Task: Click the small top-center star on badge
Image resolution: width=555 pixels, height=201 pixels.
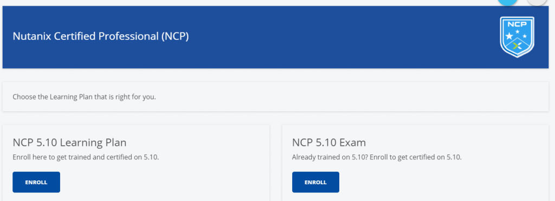Action: pyautogui.click(x=518, y=32)
